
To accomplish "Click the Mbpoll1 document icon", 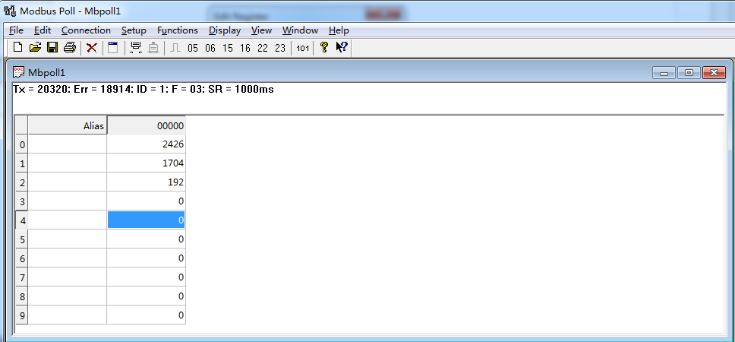I will click(18, 72).
